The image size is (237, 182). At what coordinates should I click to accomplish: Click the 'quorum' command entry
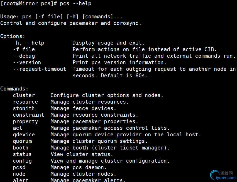(x=22, y=141)
